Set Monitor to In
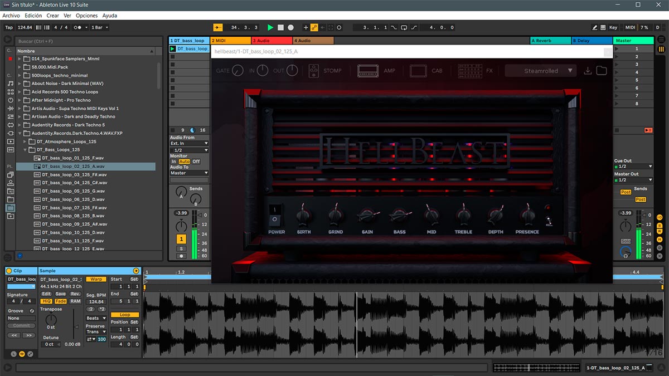The image size is (669, 376). (x=174, y=162)
